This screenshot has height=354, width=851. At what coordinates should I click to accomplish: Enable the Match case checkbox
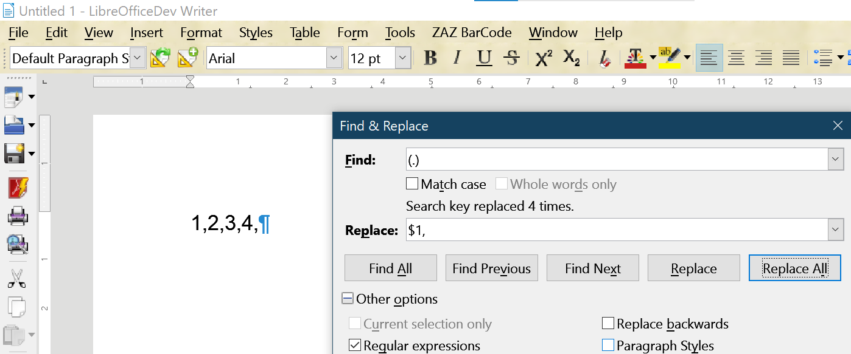(412, 183)
